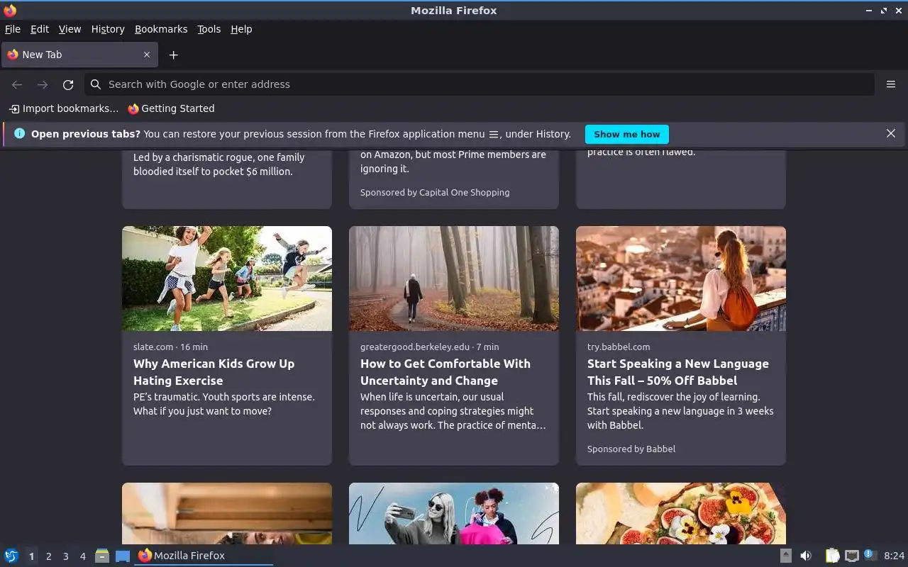Click the PE's traumatic article description
Image resolution: width=908 pixels, height=567 pixels.
click(x=224, y=404)
